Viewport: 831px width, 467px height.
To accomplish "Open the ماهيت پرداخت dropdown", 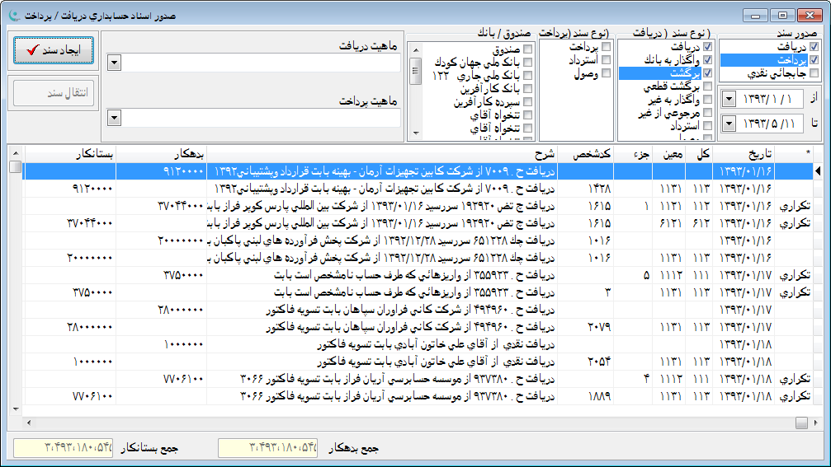I will point(114,119).
